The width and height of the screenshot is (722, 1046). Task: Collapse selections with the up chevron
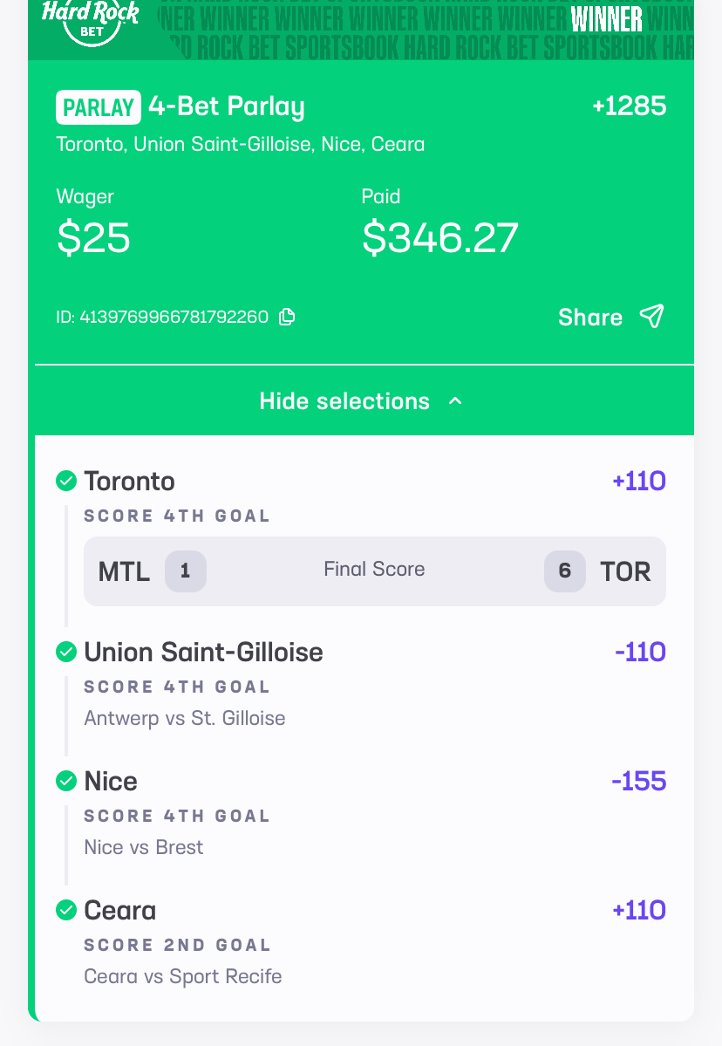coord(455,401)
